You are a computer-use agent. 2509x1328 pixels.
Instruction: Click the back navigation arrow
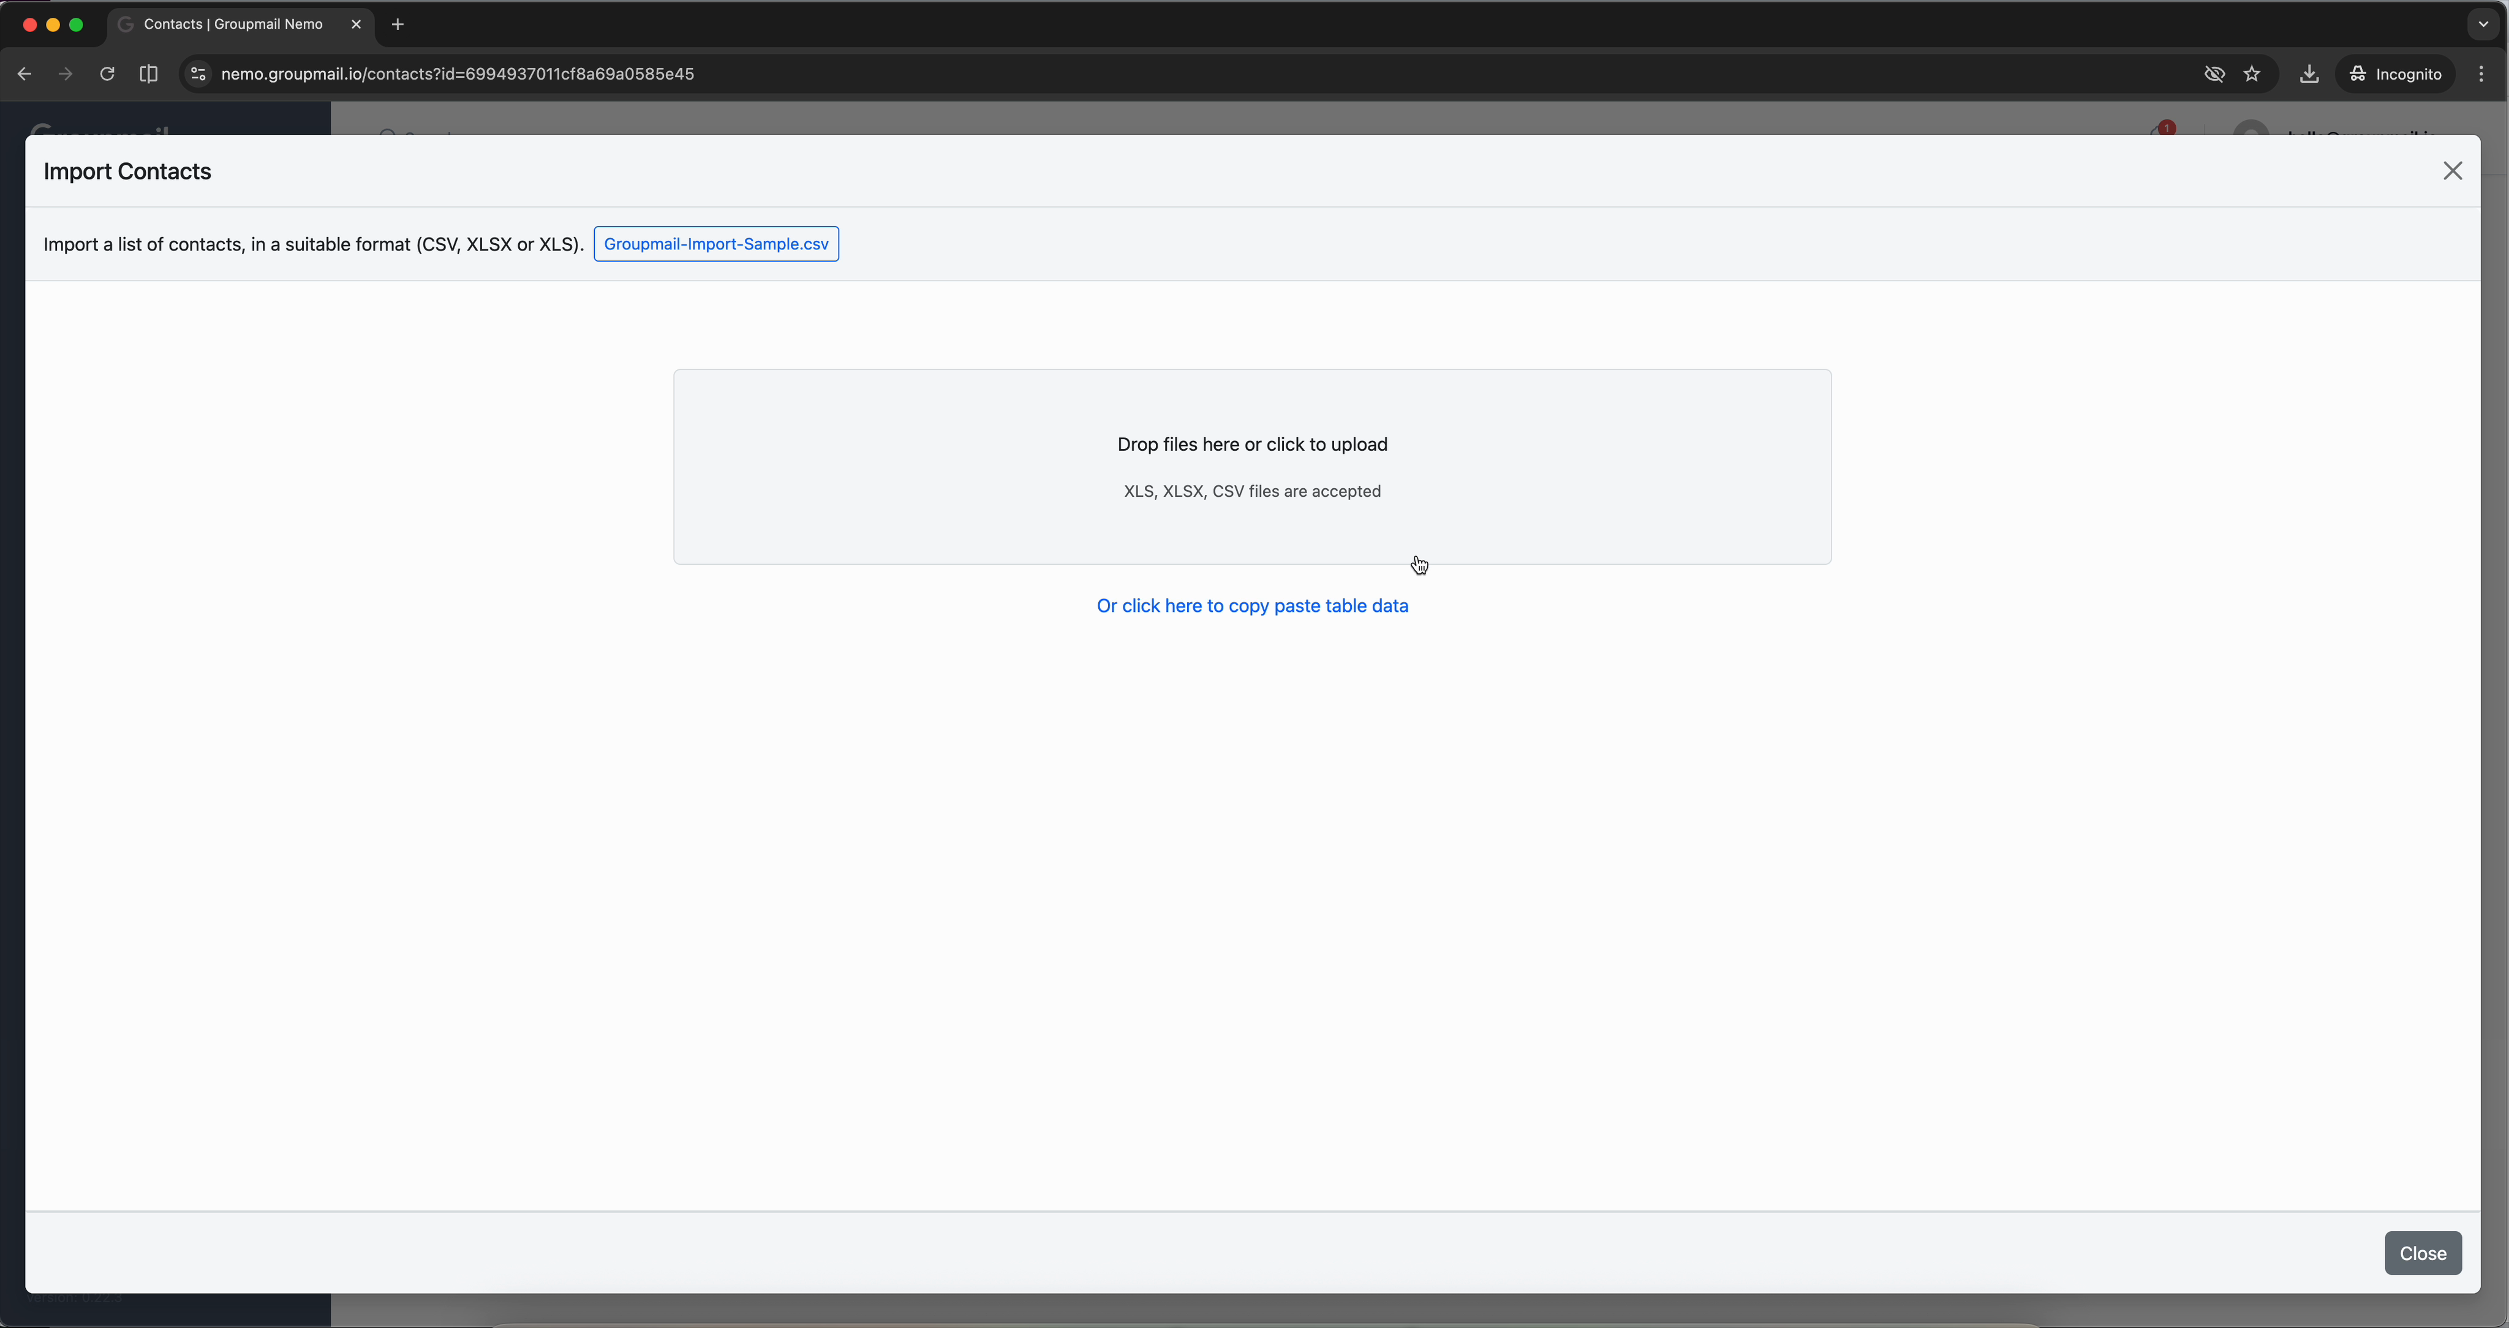23,74
